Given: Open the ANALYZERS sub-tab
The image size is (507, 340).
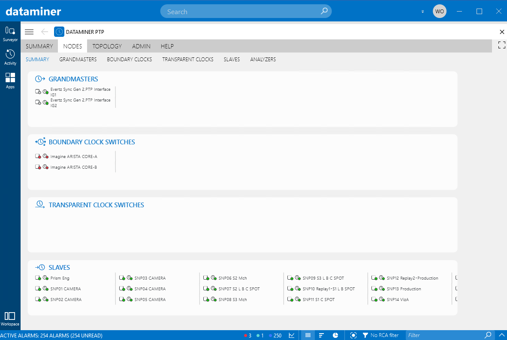Looking at the screenshot, I should tap(263, 59).
